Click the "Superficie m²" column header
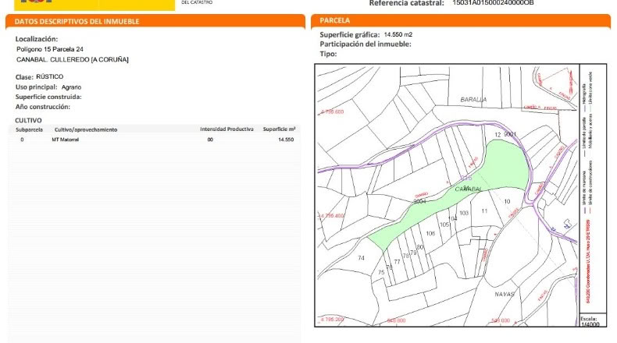The width and height of the screenshot is (617, 343). [279, 129]
